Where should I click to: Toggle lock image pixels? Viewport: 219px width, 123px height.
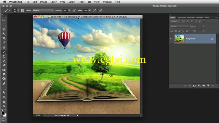pyautogui.click(x=180, y=31)
